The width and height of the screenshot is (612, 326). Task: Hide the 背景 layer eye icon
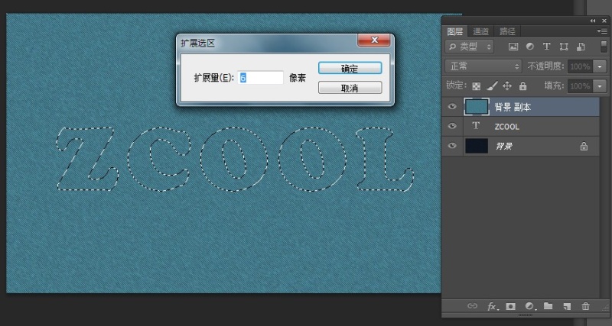point(453,146)
